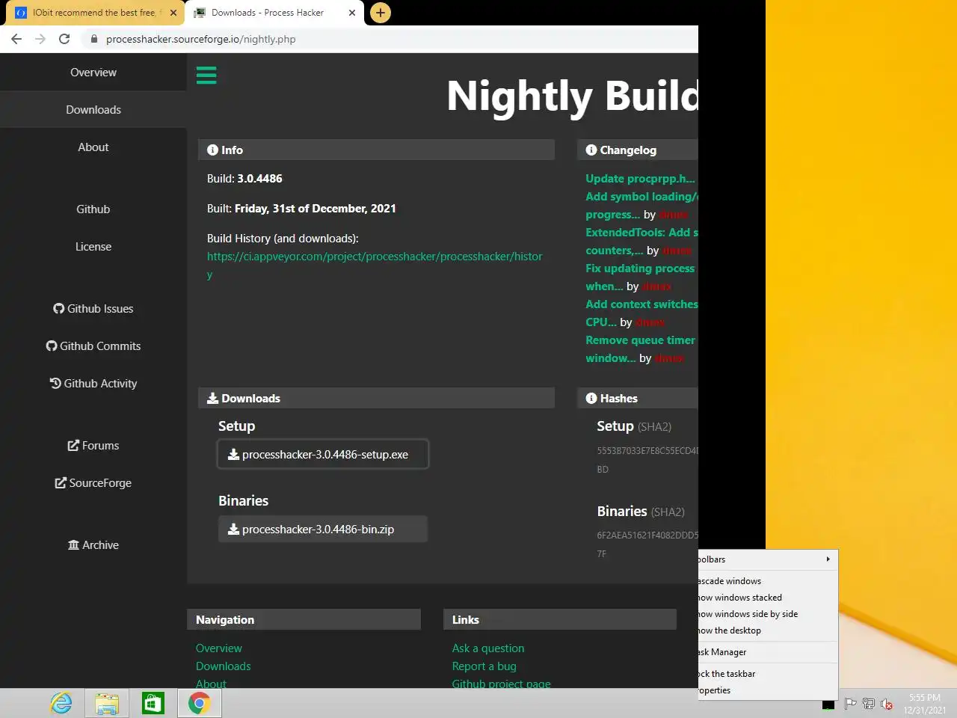957x718 pixels.
Task: Open the green hamburger menu icon
Action: click(x=206, y=75)
